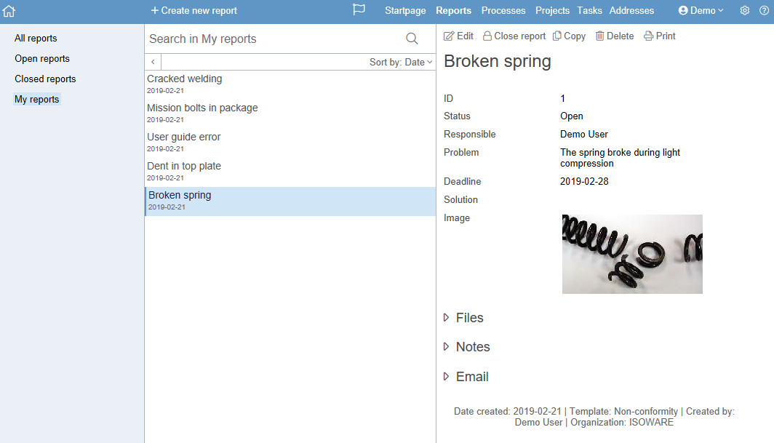
Task: Click the Status value Open
Action: click(572, 116)
